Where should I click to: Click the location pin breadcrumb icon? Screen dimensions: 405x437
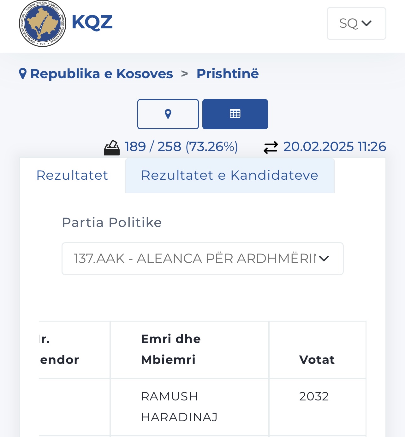pyautogui.click(x=23, y=74)
